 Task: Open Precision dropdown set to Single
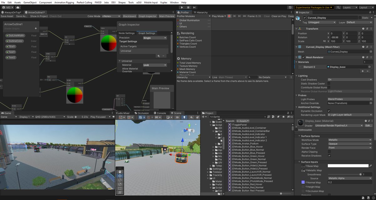pyautogui.click(x=155, y=38)
